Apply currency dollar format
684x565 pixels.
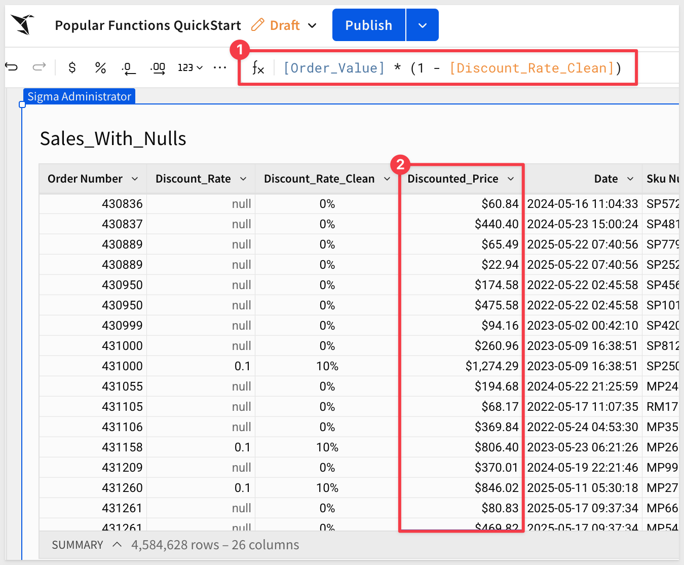point(72,67)
